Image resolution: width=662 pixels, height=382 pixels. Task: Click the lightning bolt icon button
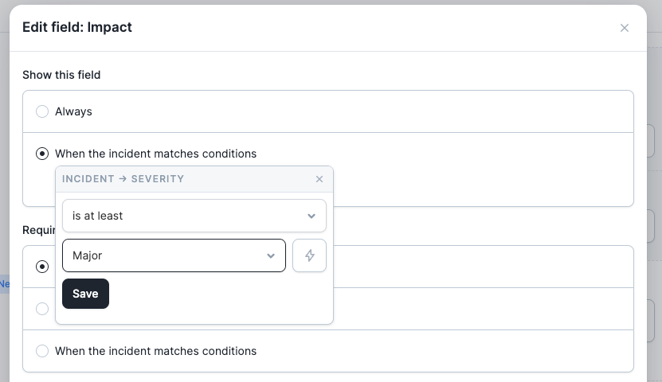[310, 256]
